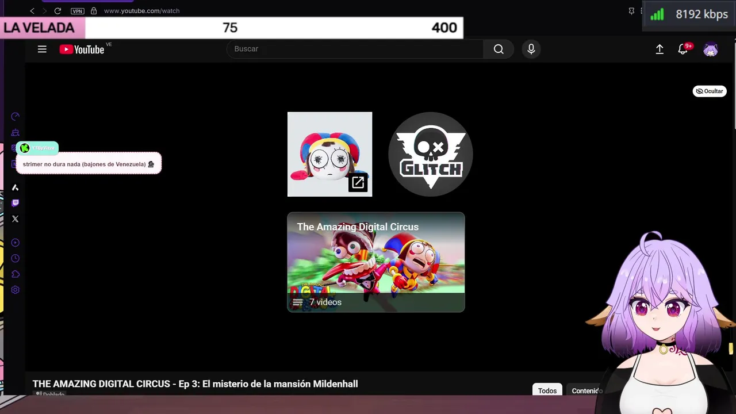The width and height of the screenshot is (736, 414).
Task: Reload the page with the refresh icon
Action: pyautogui.click(x=57, y=11)
